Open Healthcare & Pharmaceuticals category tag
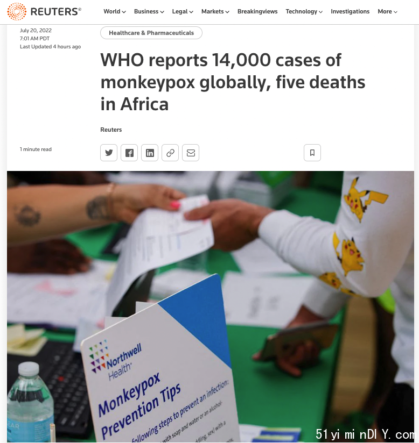Image resolution: width=419 pixels, height=443 pixels. [151, 33]
